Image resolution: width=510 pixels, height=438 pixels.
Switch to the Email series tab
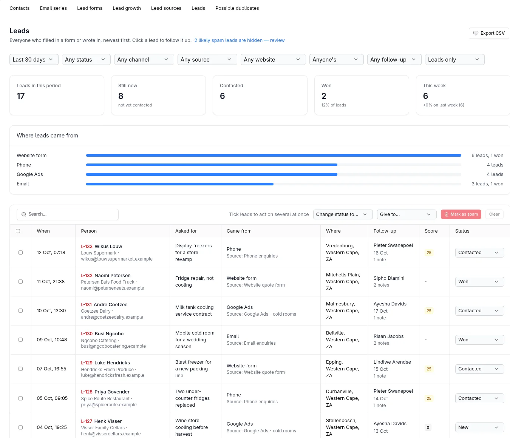53,8
